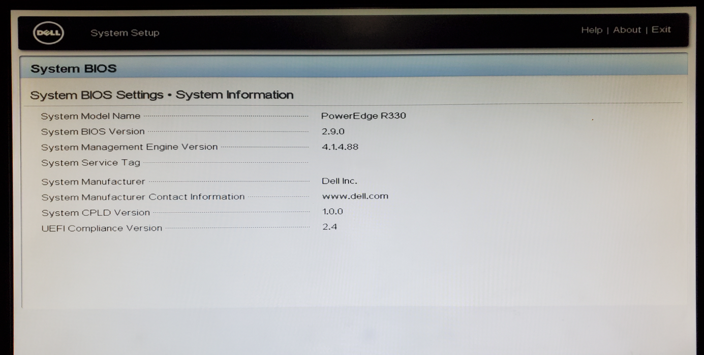Screen dimensions: 704x355
Task: Select System Management Engine Version label
Action: tap(130, 147)
